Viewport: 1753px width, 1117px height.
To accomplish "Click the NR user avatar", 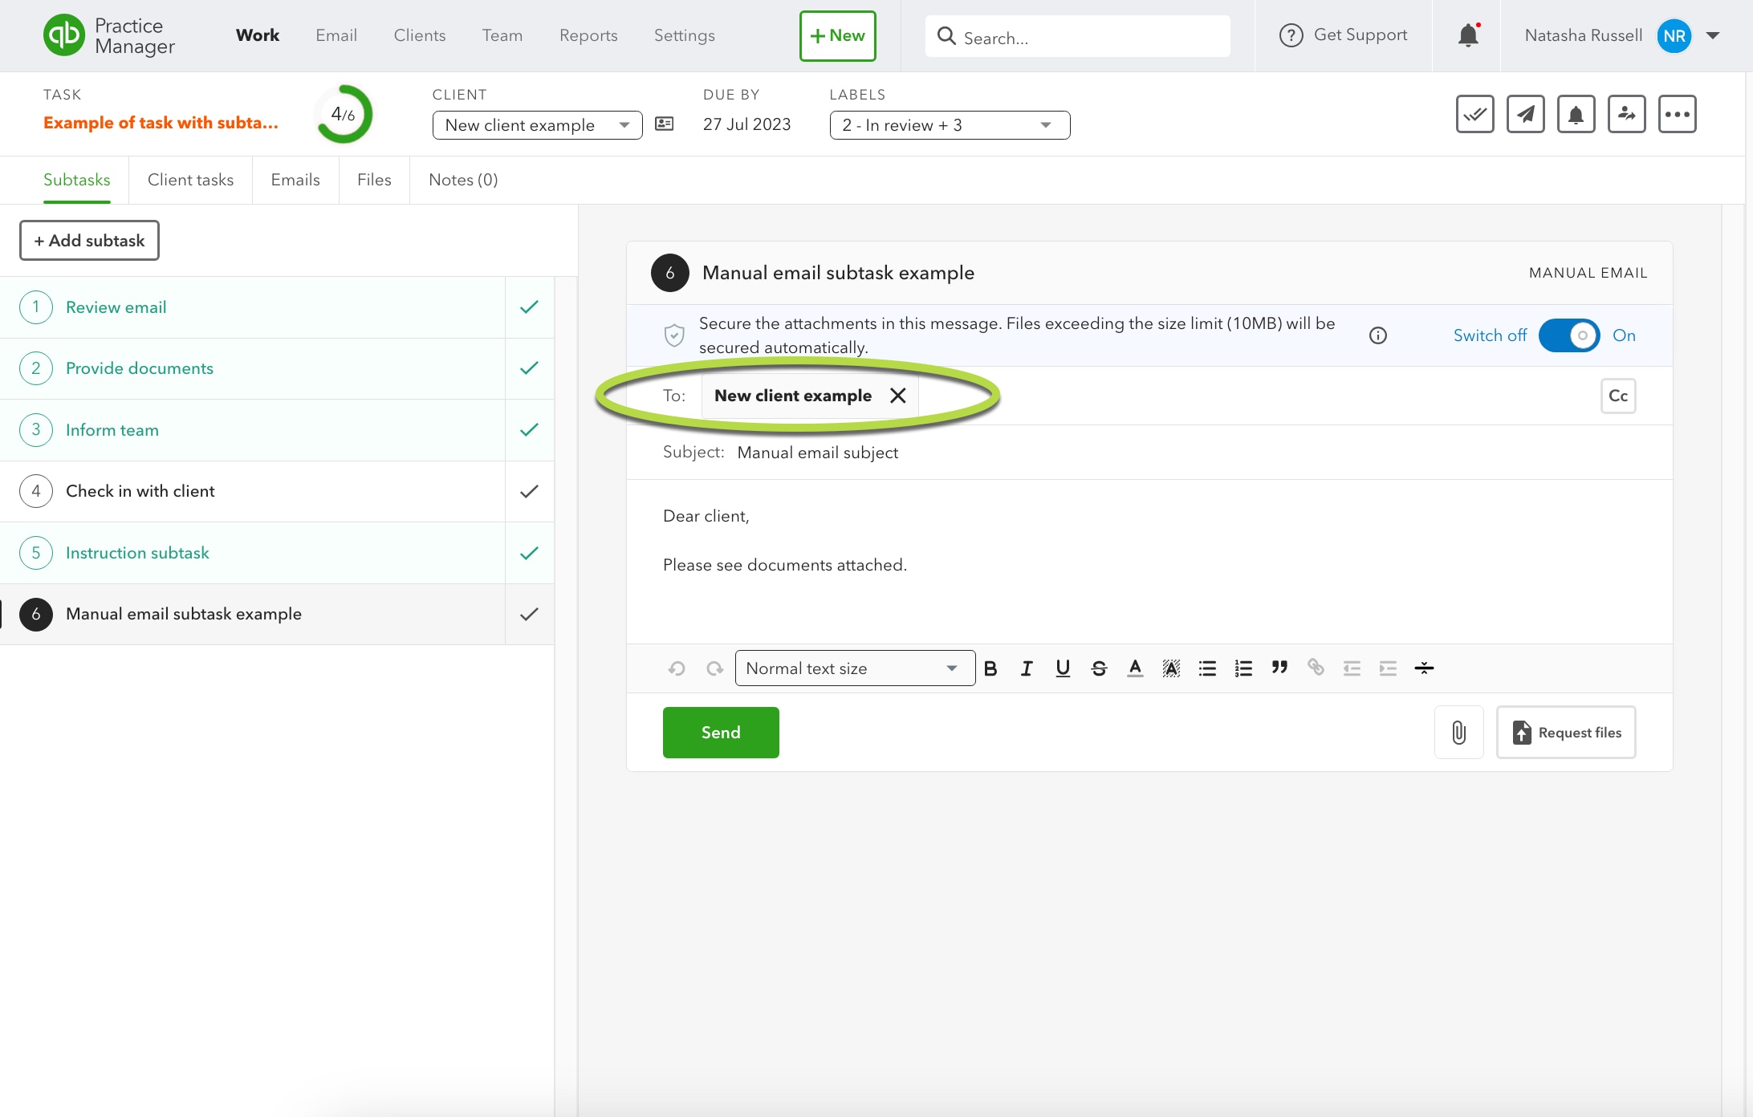I will pos(1674,35).
